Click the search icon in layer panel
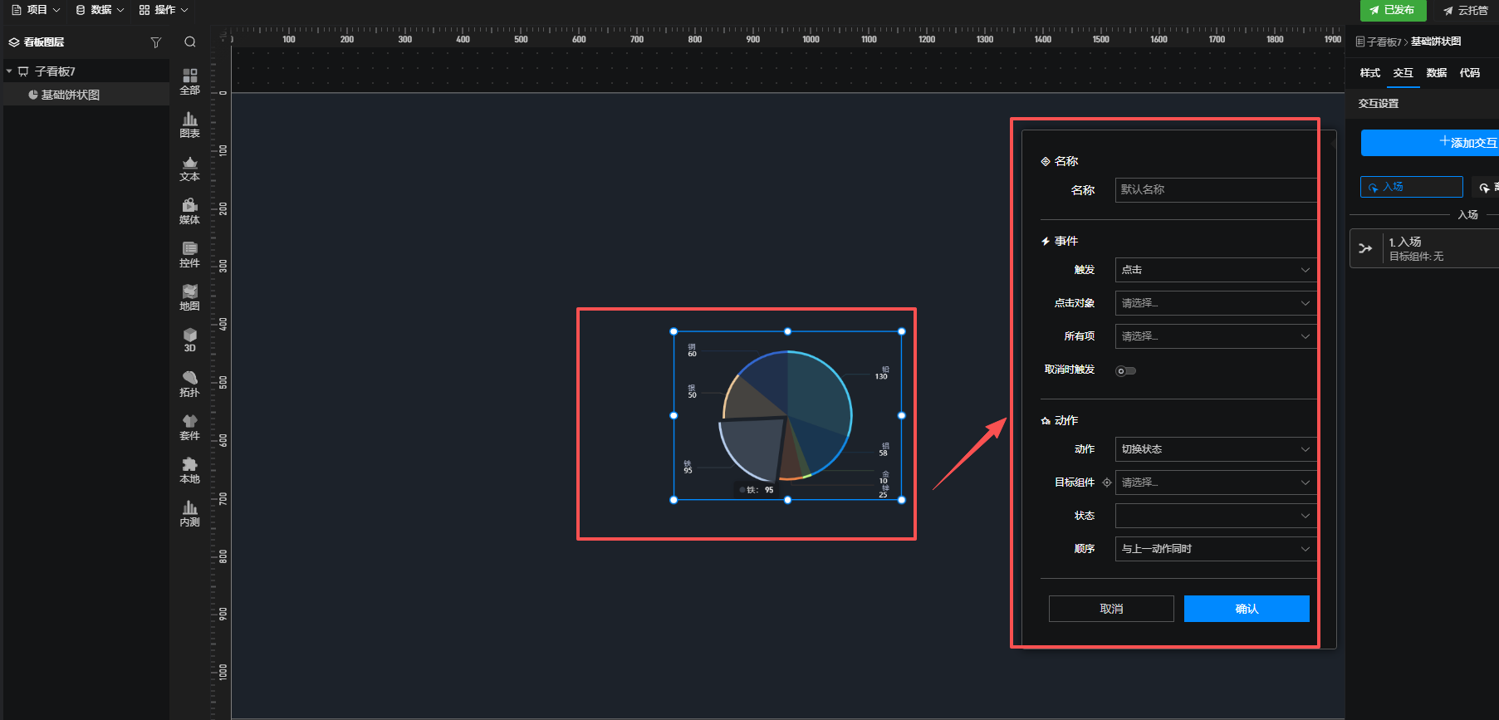Screen dimensions: 1499x720 click(190, 42)
